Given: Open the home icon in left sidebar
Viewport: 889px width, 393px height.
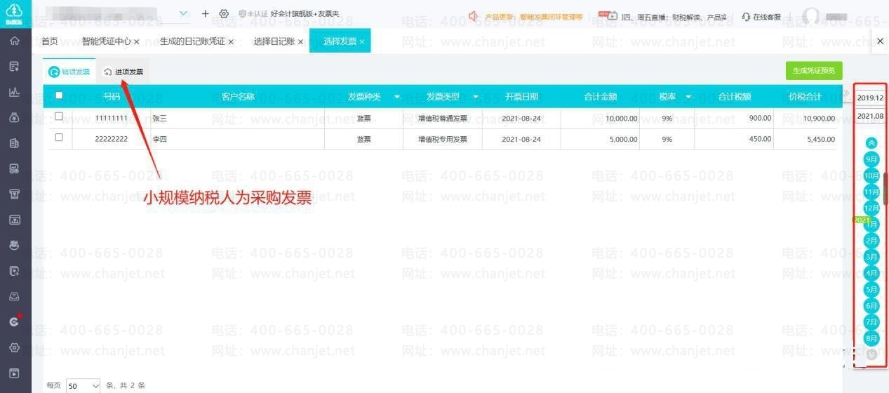Looking at the screenshot, I should click(x=15, y=41).
